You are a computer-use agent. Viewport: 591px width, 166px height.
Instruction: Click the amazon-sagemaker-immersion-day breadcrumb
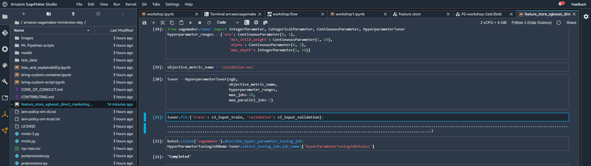[x=53, y=22]
